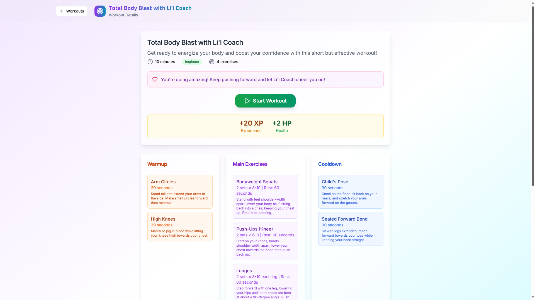The image size is (535, 300).
Task: Select the Seated Forward Bend card
Action: pyautogui.click(x=351, y=229)
